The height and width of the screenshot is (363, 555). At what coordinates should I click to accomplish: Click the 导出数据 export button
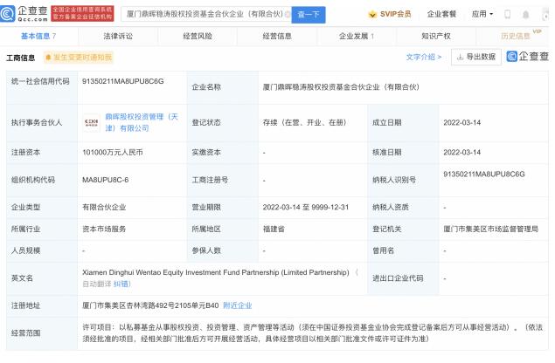pyautogui.click(x=476, y=57)
